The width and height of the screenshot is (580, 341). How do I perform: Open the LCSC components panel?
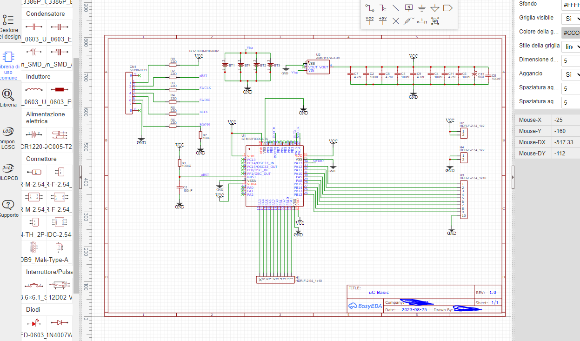[x=8, y=137]
